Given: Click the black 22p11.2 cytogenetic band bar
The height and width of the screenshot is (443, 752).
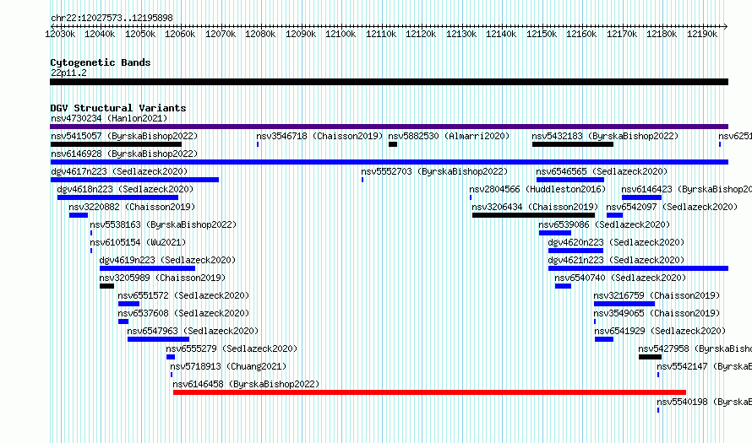Looking at the screenshot, I should coord(389,82).
